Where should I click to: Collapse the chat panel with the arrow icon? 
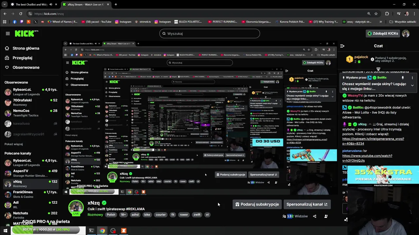(342, 46)
